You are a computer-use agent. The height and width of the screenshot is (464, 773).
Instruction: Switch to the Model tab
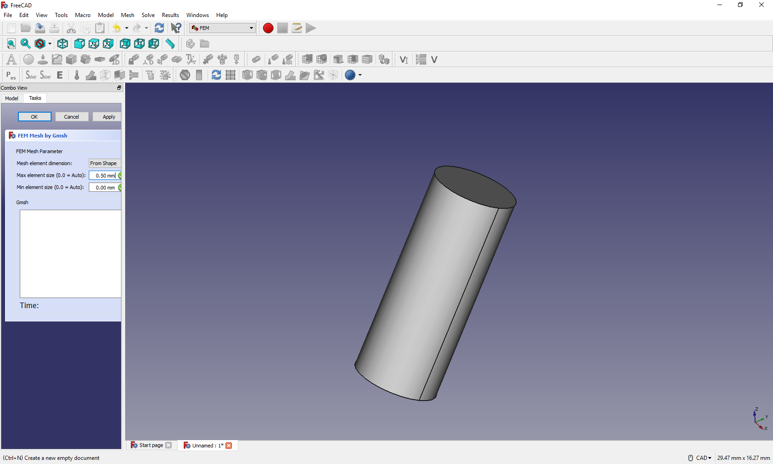point(12,98)
